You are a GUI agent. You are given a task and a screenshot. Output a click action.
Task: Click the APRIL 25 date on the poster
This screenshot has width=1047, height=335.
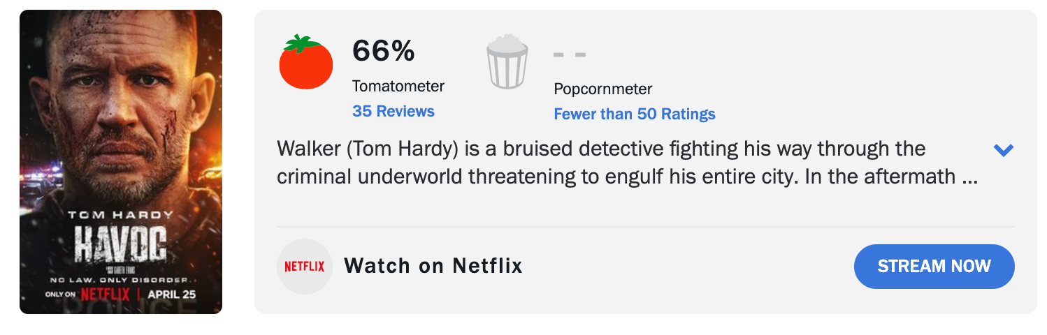172,295
